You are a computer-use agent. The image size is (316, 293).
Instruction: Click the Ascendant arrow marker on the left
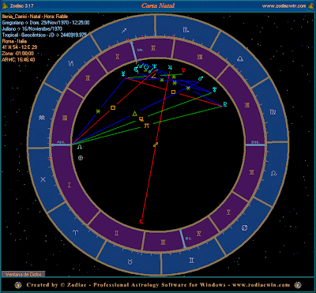coord(61,145)
